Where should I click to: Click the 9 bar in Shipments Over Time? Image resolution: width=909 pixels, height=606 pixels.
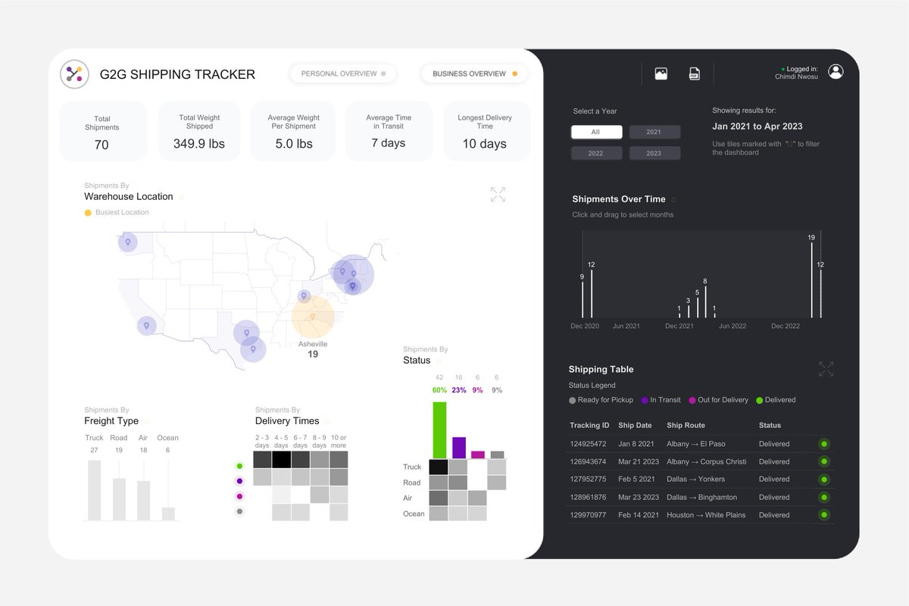(x=583, y=299)
